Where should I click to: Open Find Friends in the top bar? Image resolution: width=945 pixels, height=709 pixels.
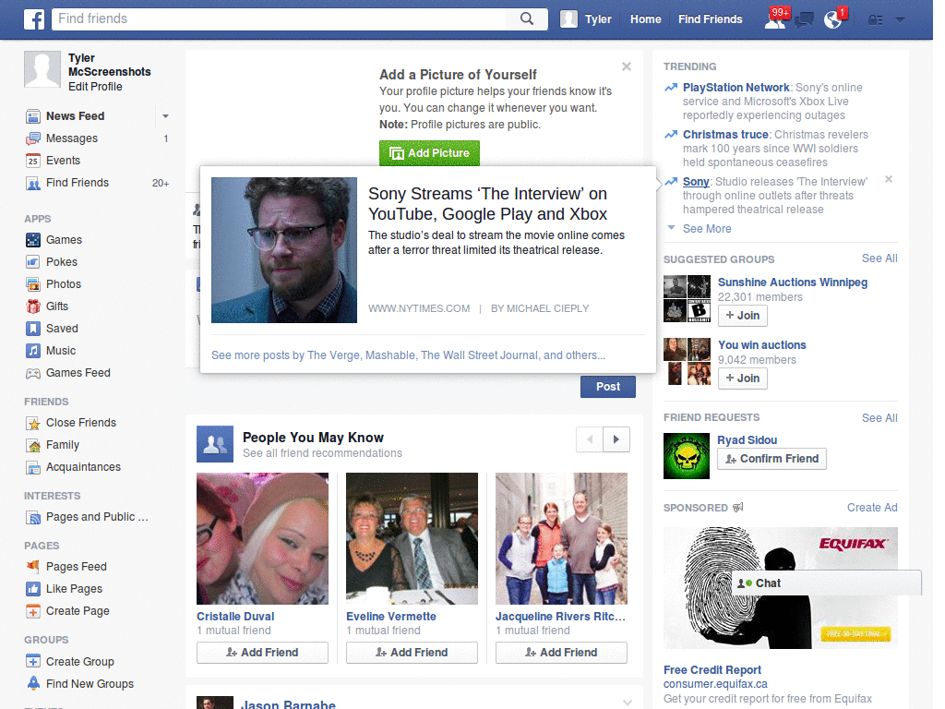click(x=710, y=19)
